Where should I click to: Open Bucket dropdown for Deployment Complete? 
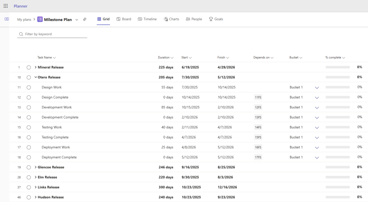coord(317,158)
